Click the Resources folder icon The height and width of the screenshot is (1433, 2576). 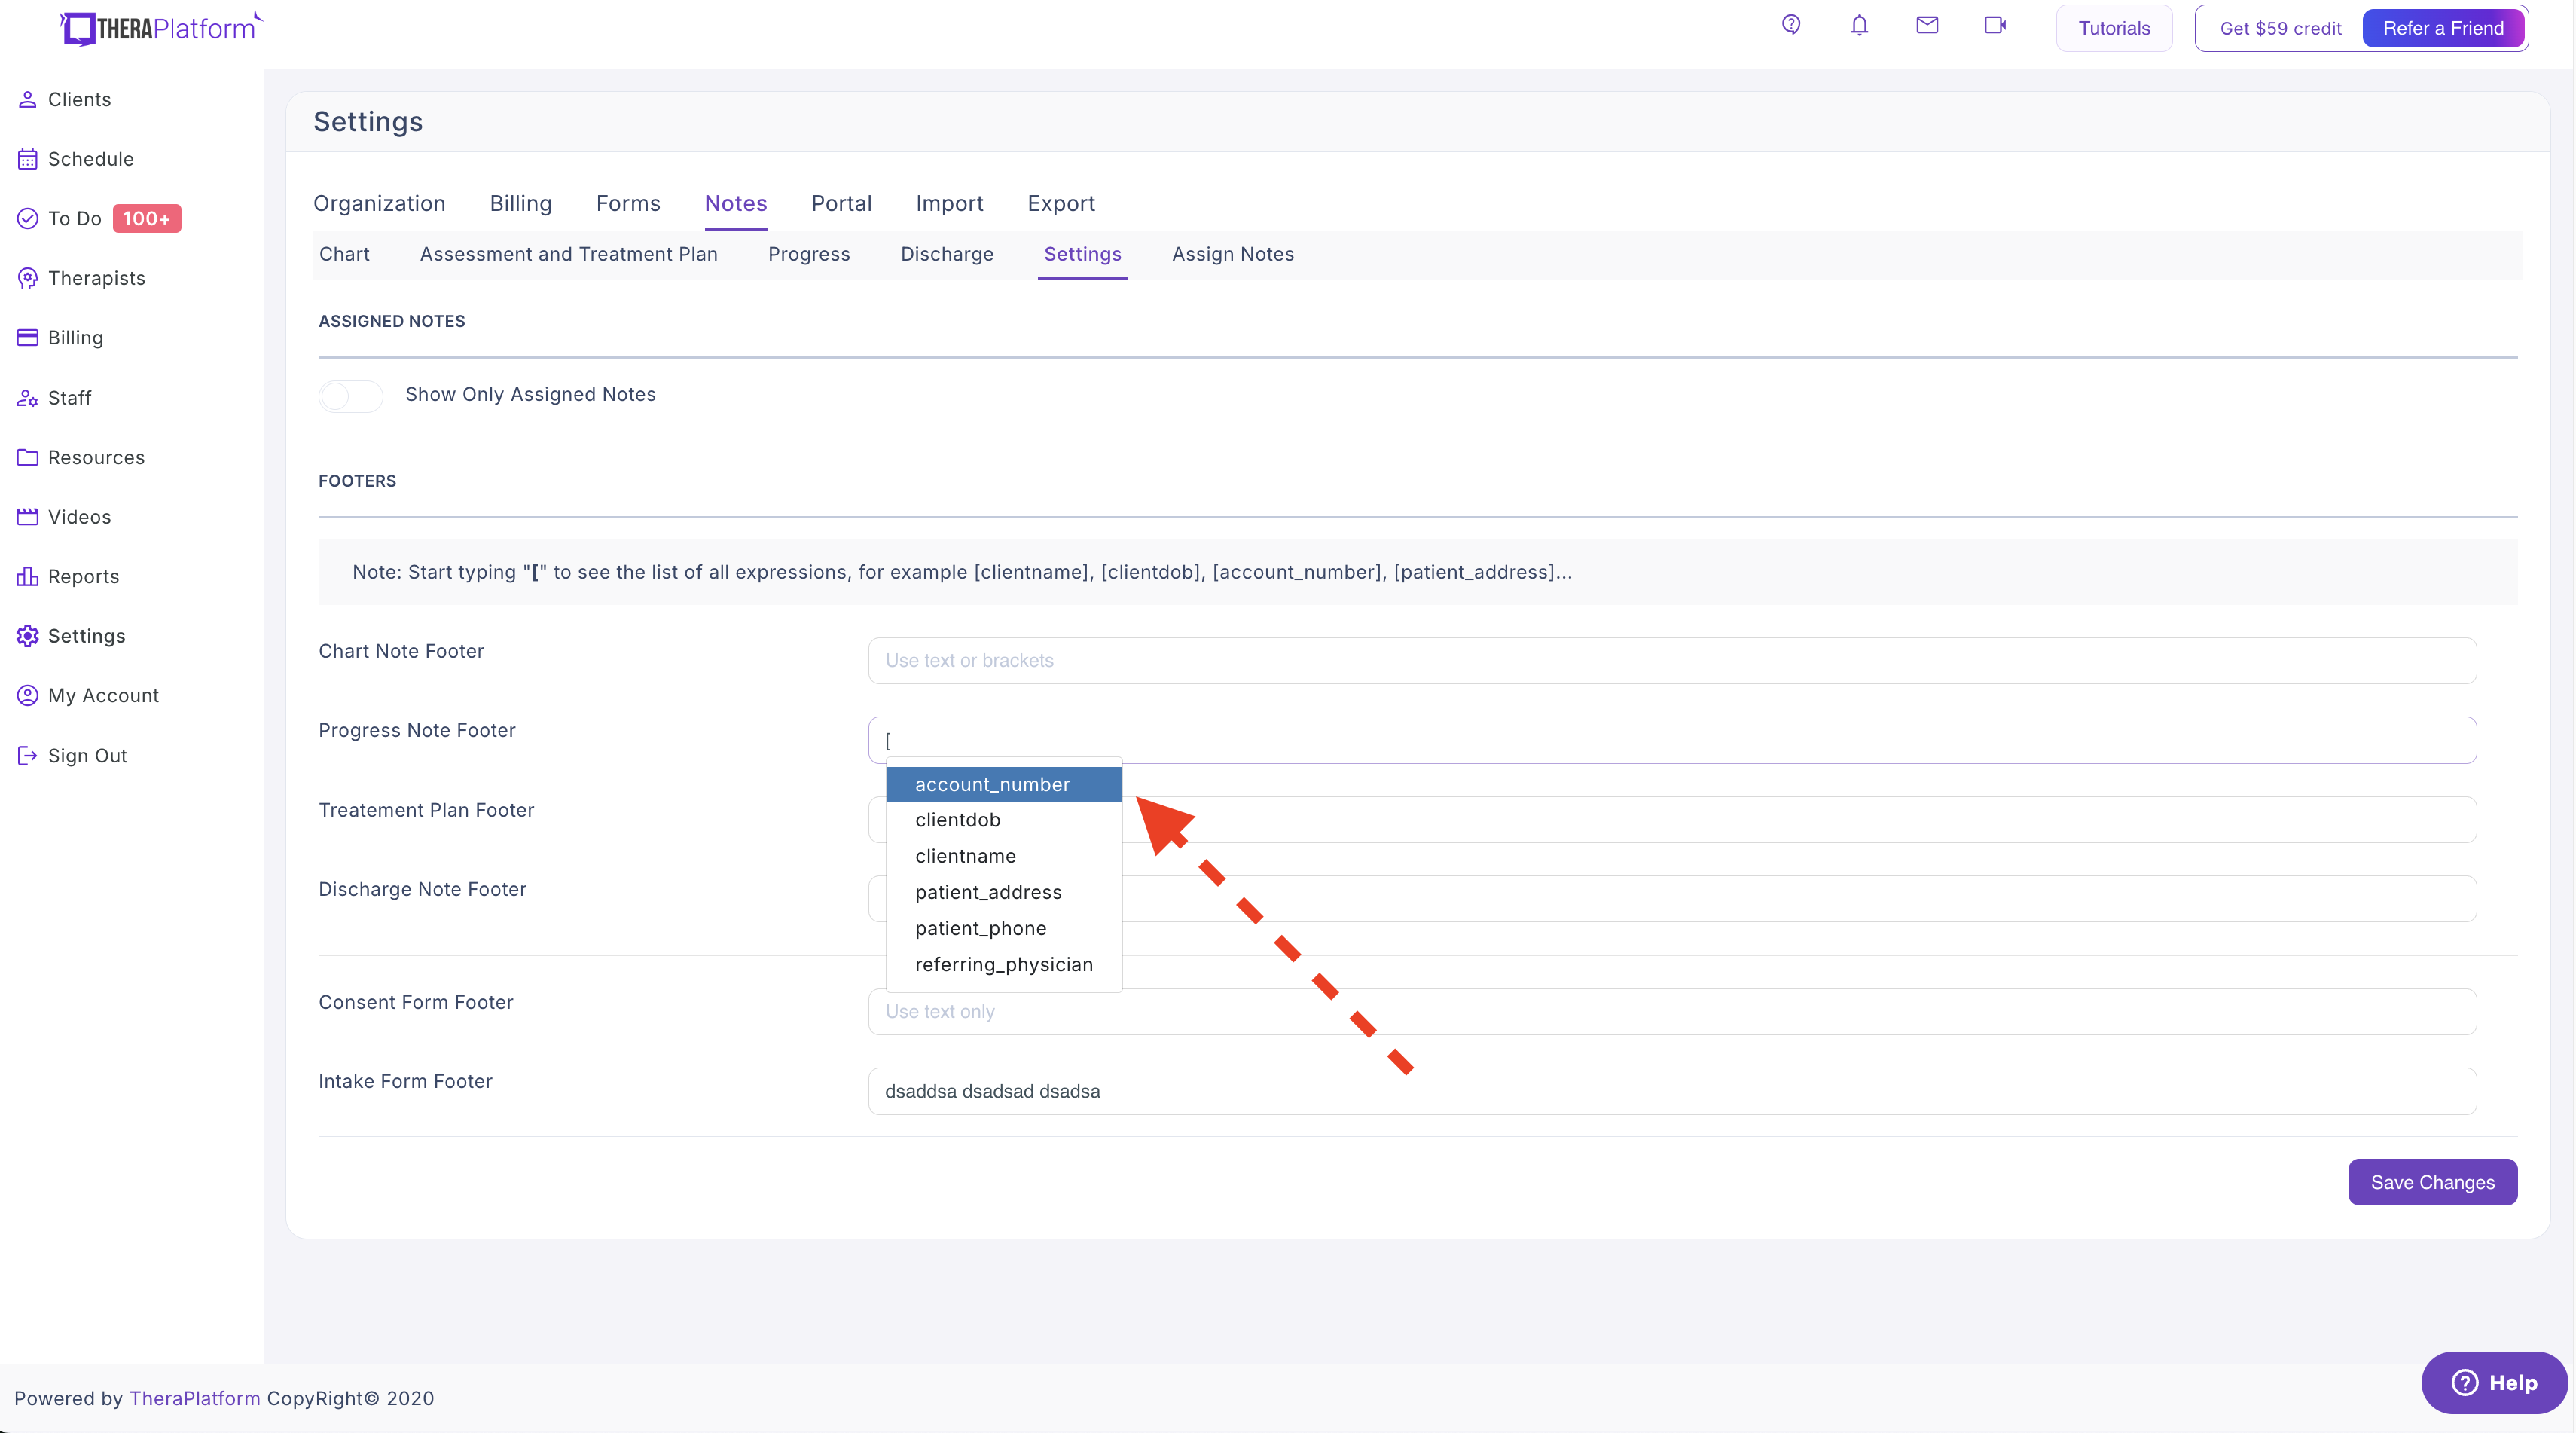(x=28, y=457)
